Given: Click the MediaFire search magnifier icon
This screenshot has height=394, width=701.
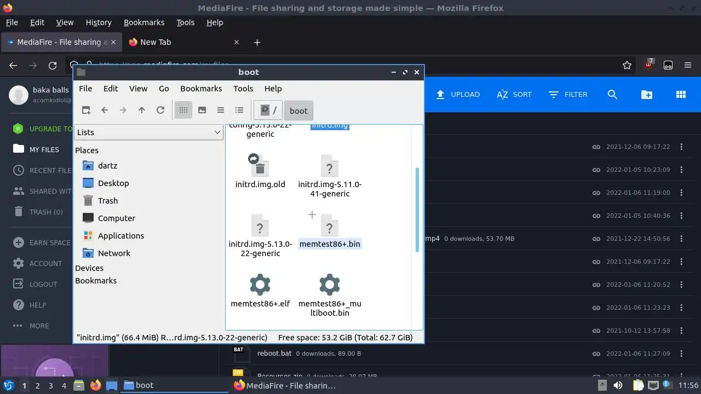Looking at the screenshot, I should tap(612, 94).
